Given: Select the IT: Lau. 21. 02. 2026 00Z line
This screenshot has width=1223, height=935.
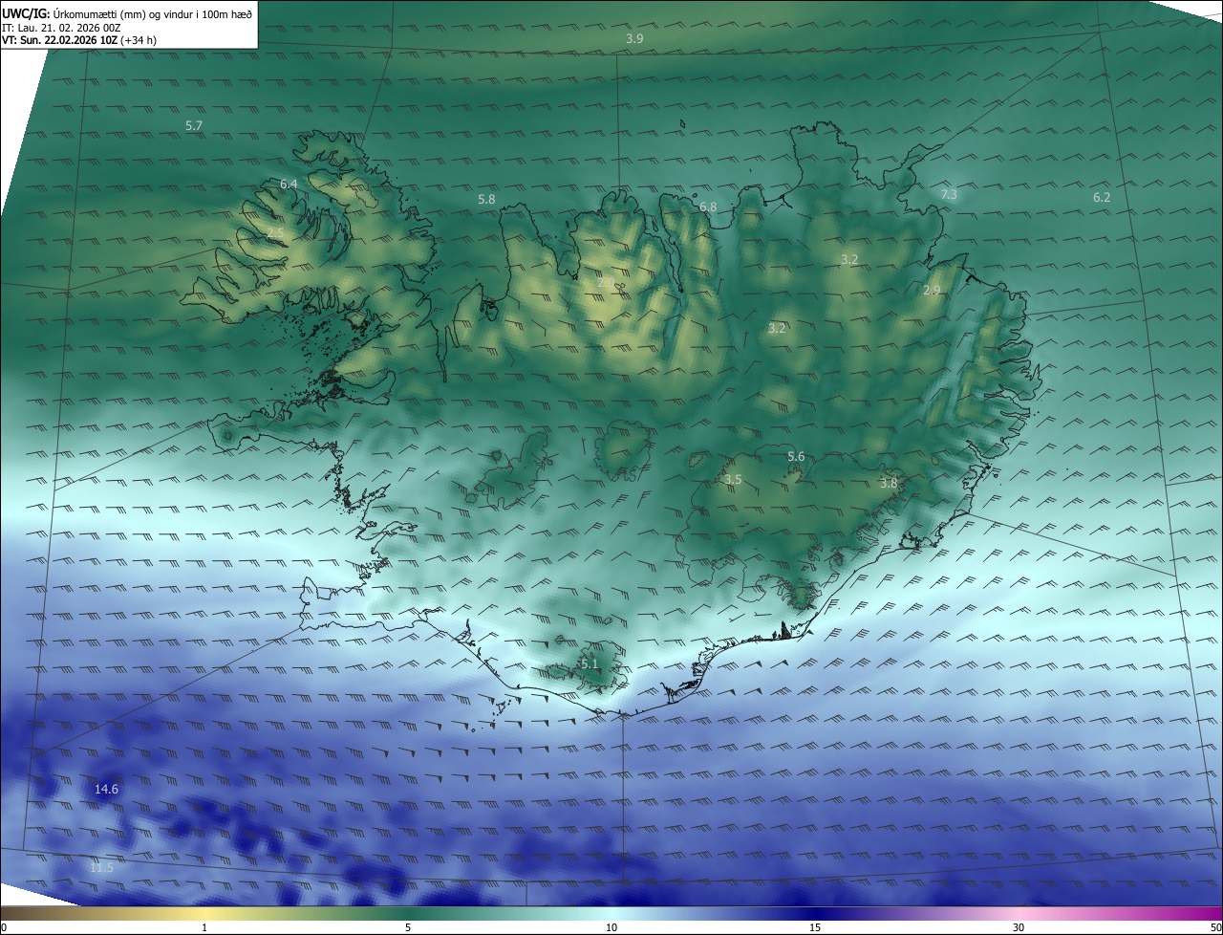Looking at the screenshot, I should point(61,28).
